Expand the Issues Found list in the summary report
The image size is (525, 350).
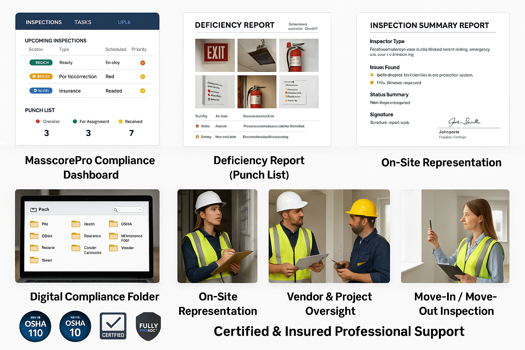[x=385, y=67]
